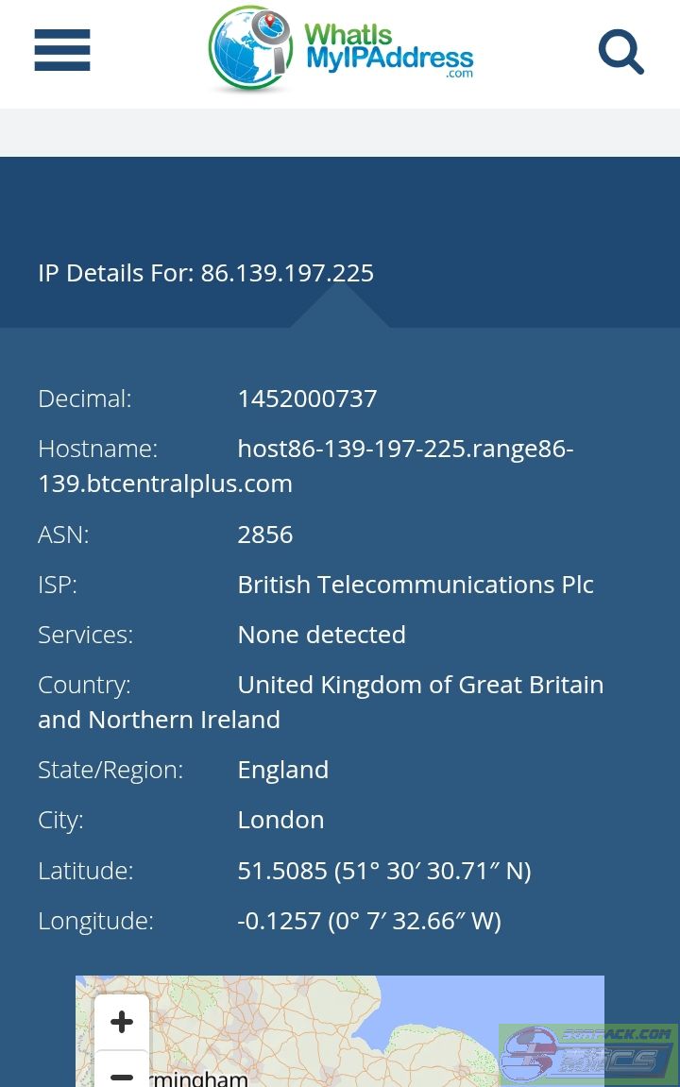Click the United Kingdom country value
The width and height of the screenshot is (680, 1087).
point(420,685)
